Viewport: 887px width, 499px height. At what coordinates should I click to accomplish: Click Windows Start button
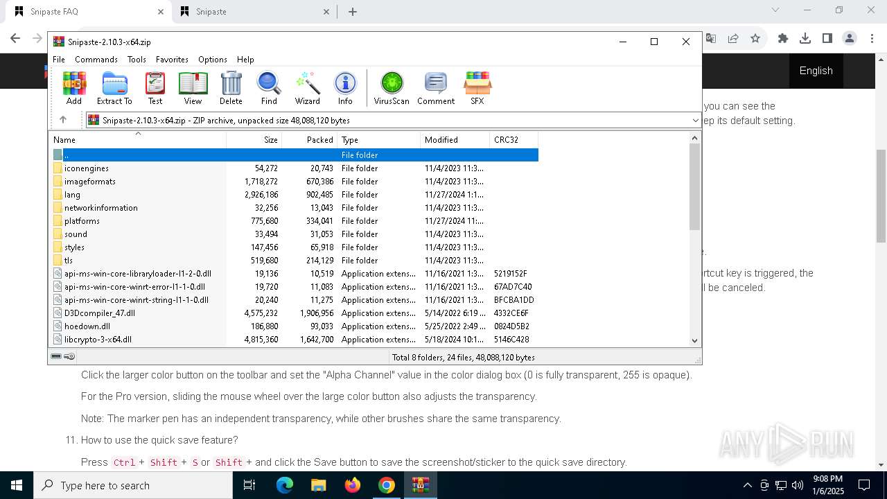click(17, 485)
